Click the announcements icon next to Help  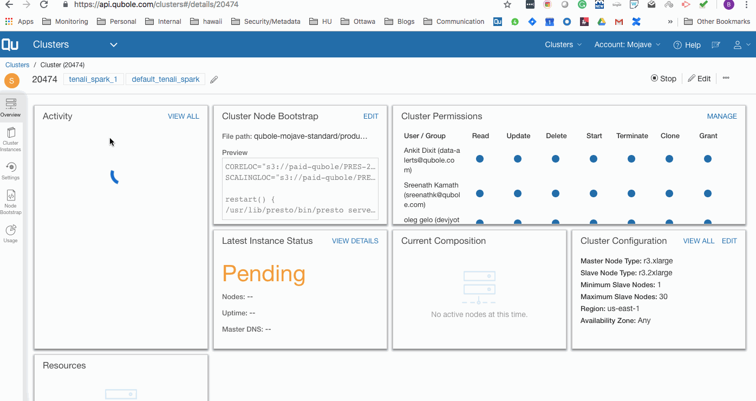(x=716, y=45)
